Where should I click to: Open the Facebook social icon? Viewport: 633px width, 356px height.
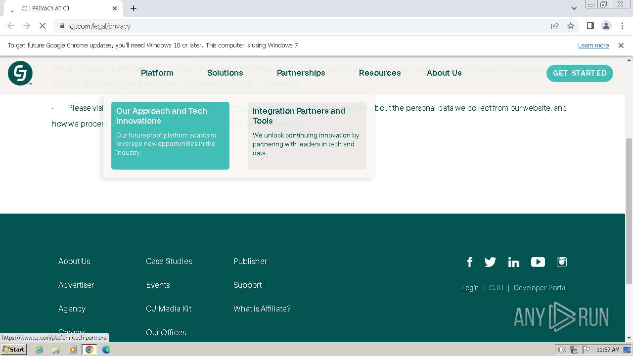tap(470, 262)
